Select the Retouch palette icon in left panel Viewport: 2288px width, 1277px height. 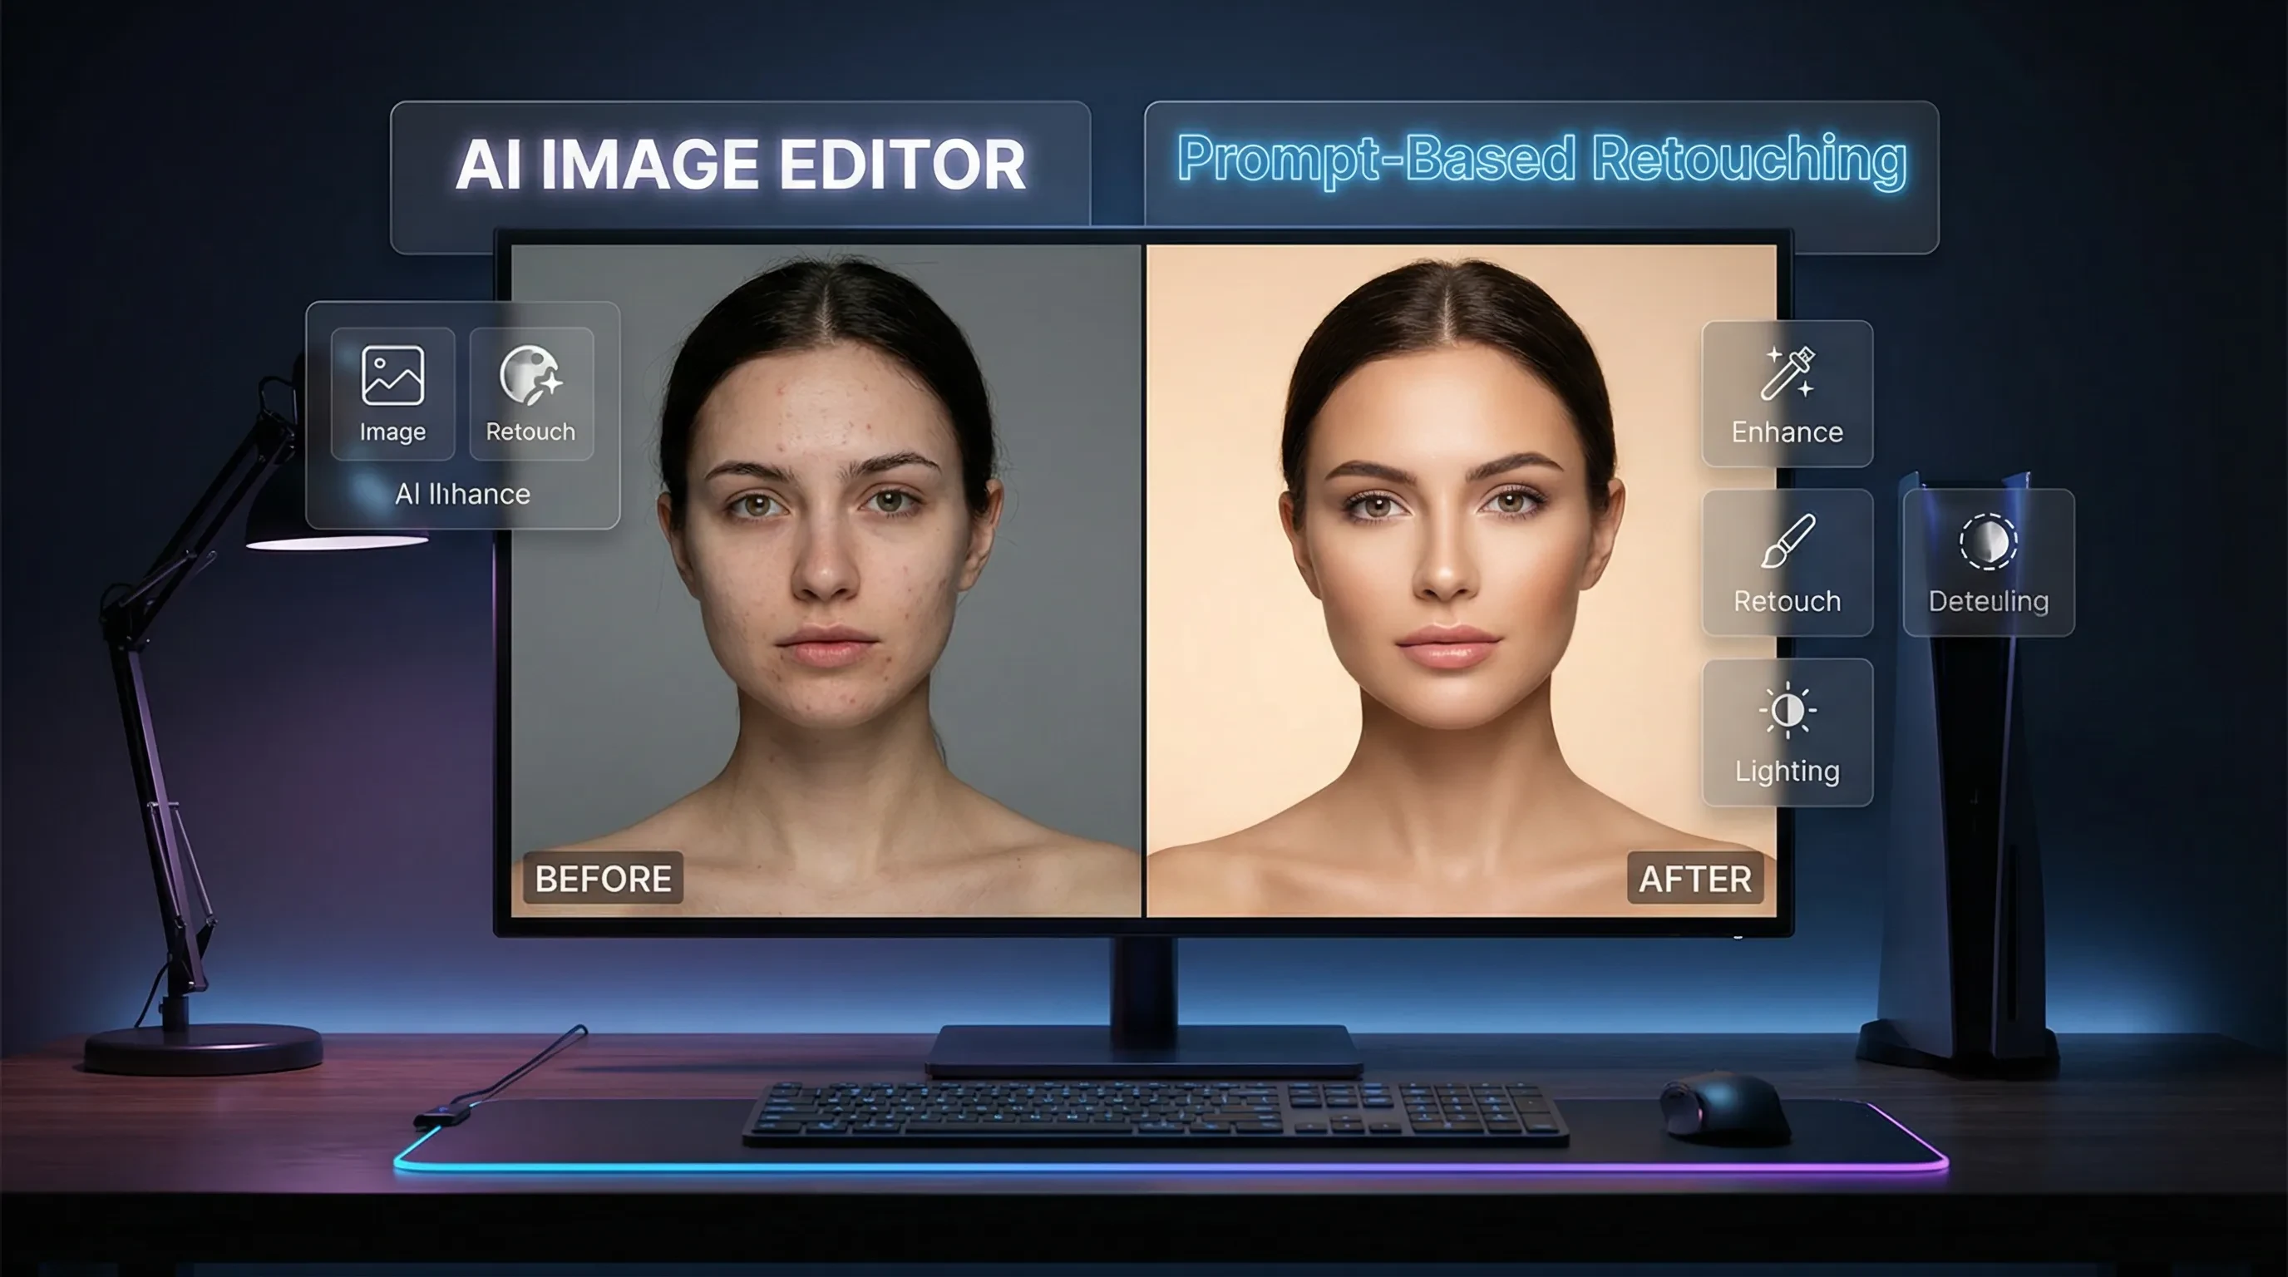[530, 375]
